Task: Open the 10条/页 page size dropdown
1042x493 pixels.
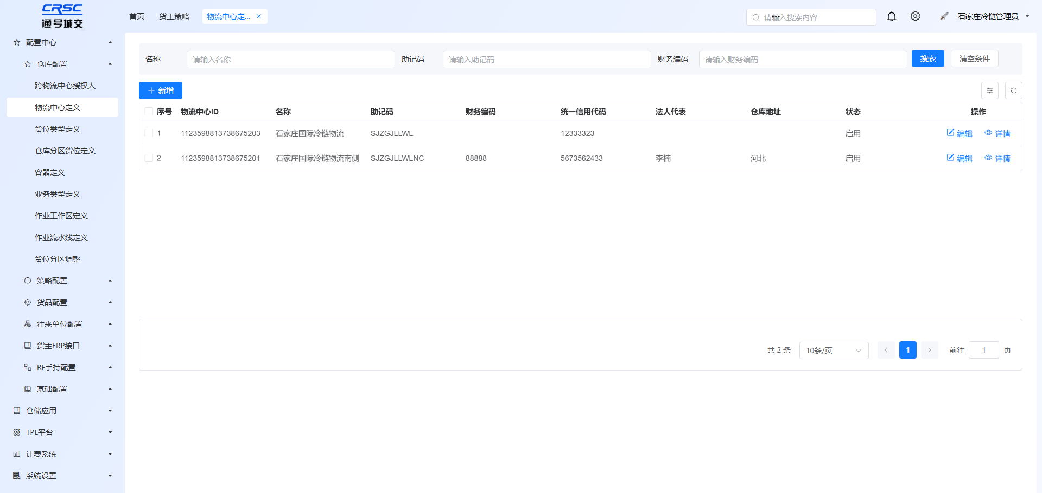Action: click(834, 351)
